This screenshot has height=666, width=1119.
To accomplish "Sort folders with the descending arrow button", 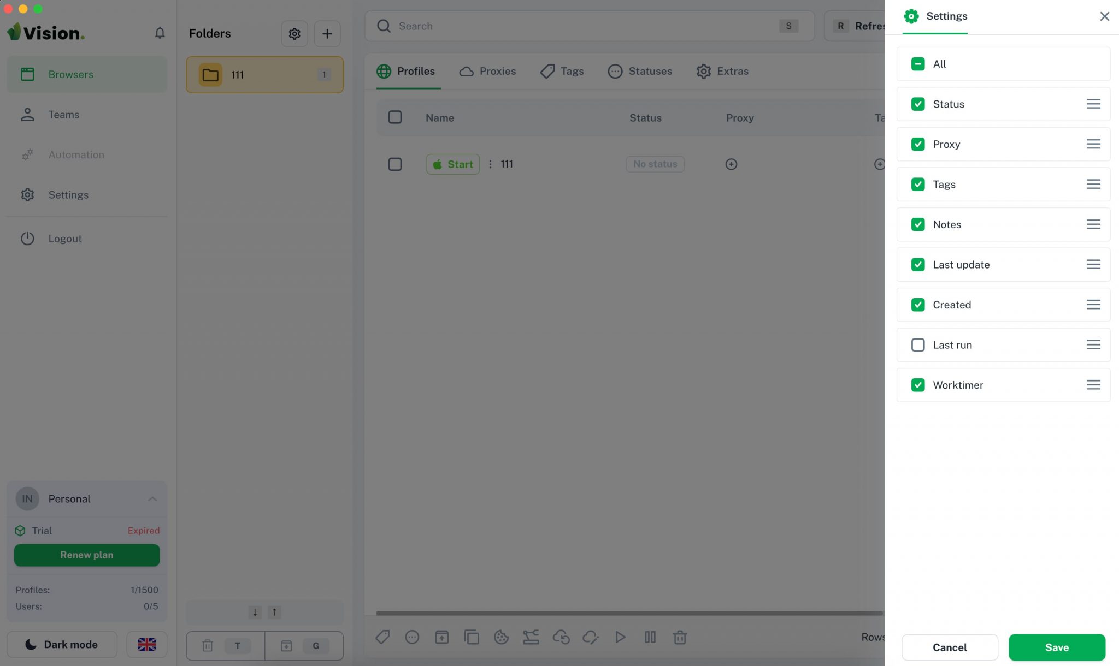I will [x=255, y=612].
